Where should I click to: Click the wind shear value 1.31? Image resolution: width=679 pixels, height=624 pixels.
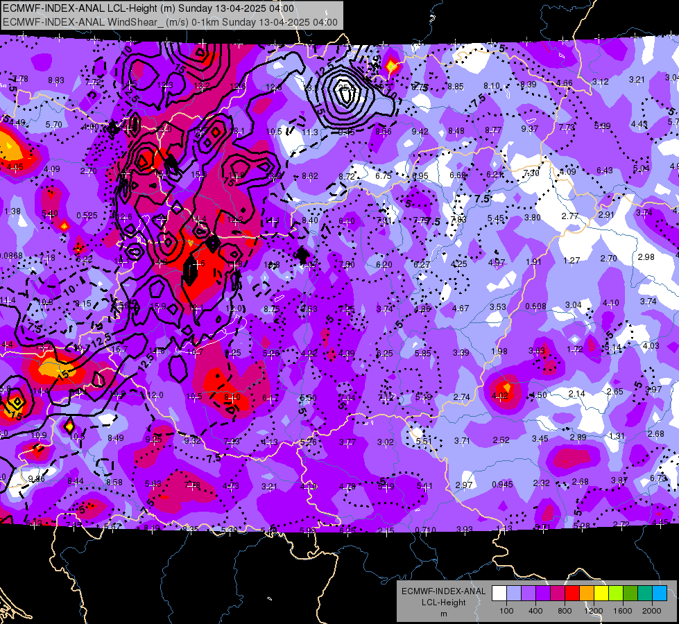(x=617, y=435)
